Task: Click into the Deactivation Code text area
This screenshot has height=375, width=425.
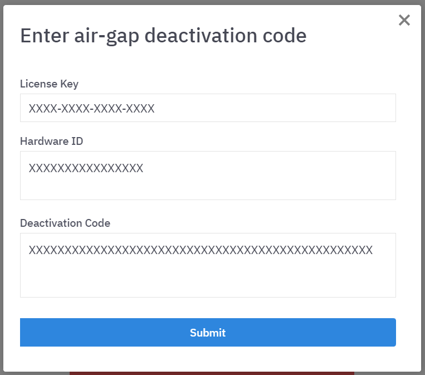Action: click(x=208, y=265)
